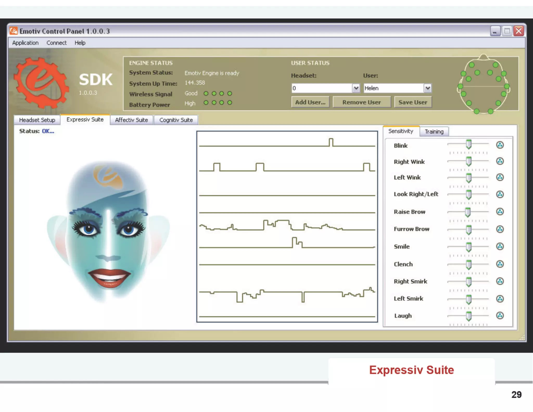
Task: Click the reset icon beside Blink slider
Action: pyautogui.click(x=500, y=145)
